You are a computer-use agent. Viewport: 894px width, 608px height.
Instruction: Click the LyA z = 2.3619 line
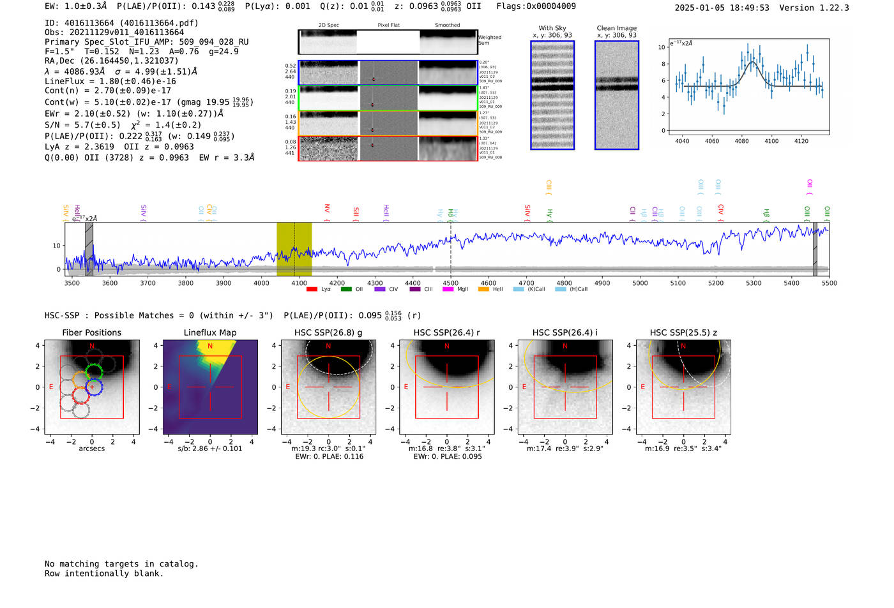[119, 147]
